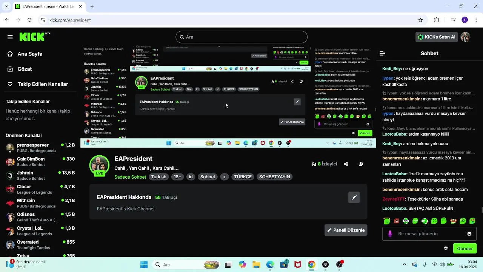The height and width of the screenshot is (272, 483).
Task: Open McAfee from the taskbar
Action: (298, 265)
